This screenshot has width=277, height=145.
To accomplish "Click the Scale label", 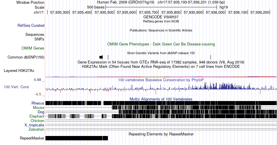I will 39,7.
